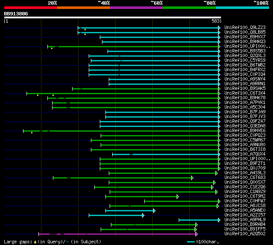The width and height of the screenshot is (273, 245).
Task: Select the UniRef100_Q9FZ47 label
Action: click(x=245, y=121)
